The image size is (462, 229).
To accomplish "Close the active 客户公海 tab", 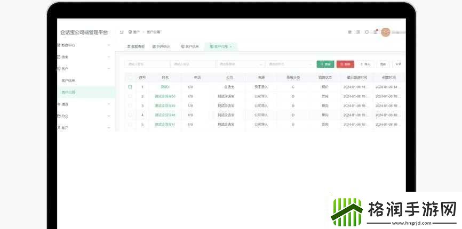I will tap(231, 47).
